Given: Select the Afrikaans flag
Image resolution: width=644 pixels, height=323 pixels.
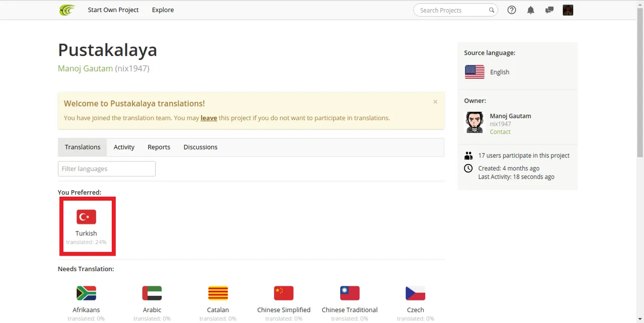Looking at the screenshot, I should coord(86,293).
